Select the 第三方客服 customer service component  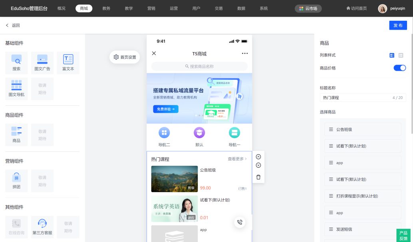pos(42,227)
